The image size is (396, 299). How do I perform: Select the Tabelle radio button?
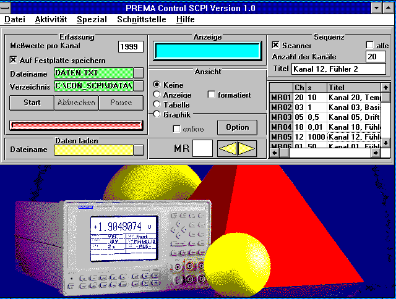coord(157,104)
